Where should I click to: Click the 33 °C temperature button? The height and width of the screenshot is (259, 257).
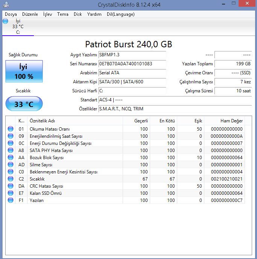tap(24, 104)
